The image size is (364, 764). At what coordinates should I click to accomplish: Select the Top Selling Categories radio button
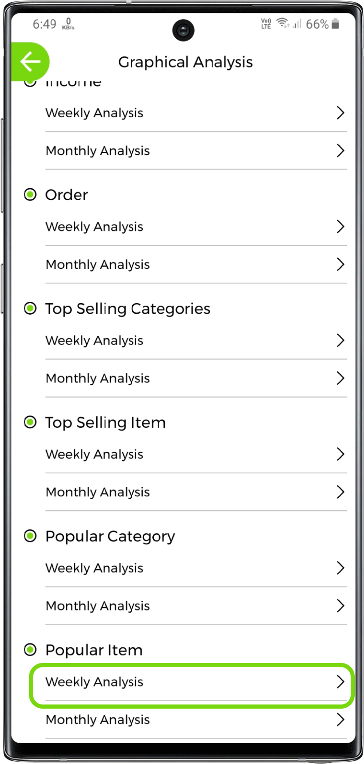[x=30, y=308]
